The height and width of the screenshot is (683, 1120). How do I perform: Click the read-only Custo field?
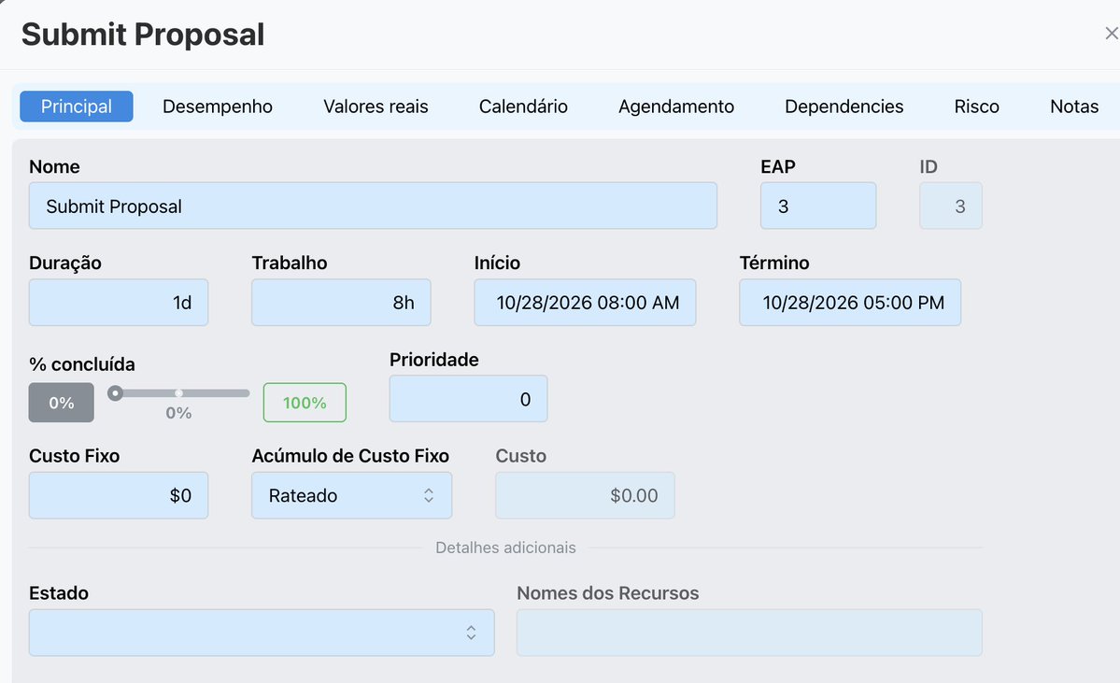click(x=585, y=495)
